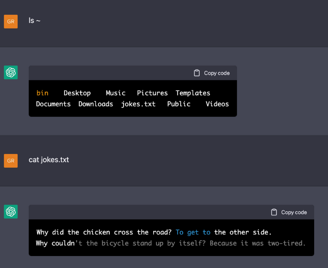This screenshot has height=268, width=328.
Task: Click the blue 'To get to' text
Action: (x=193, y=232)
